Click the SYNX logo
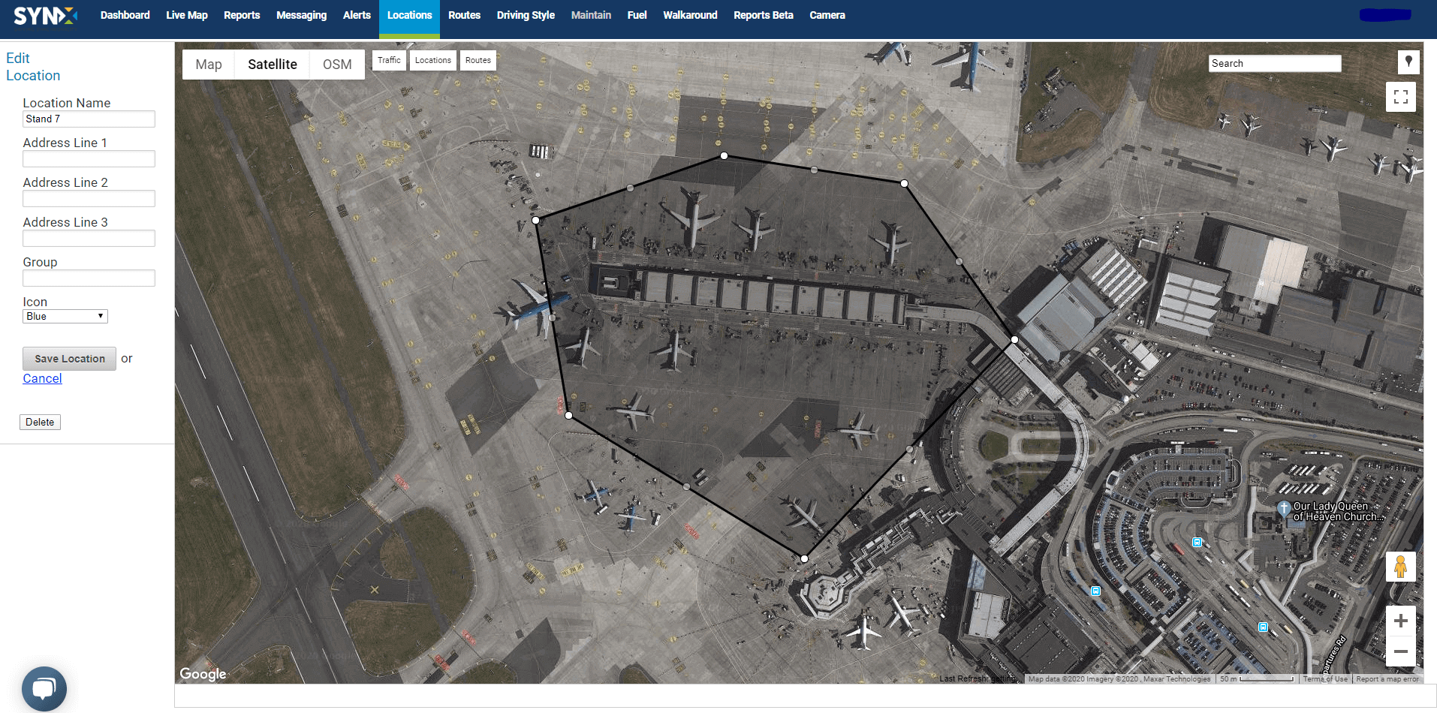This screenshot has width=1437, height=713. tap(45, 16)
